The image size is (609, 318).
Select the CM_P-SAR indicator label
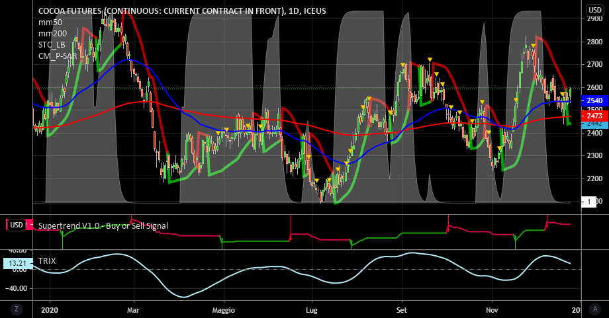[60, 56]
